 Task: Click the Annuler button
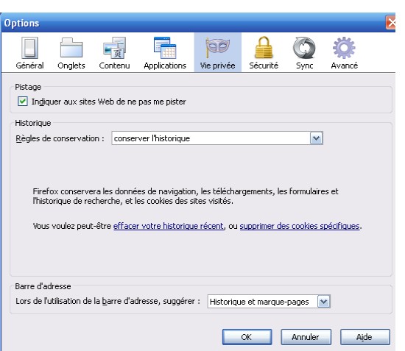(306, 337)
